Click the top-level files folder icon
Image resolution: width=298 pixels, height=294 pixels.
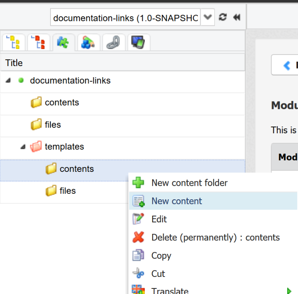[36, 124]
